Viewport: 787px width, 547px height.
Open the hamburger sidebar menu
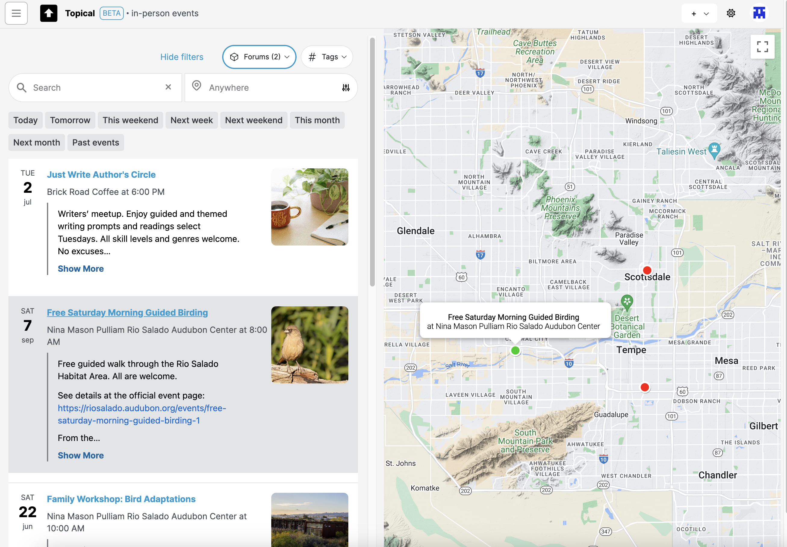[16, 13]
